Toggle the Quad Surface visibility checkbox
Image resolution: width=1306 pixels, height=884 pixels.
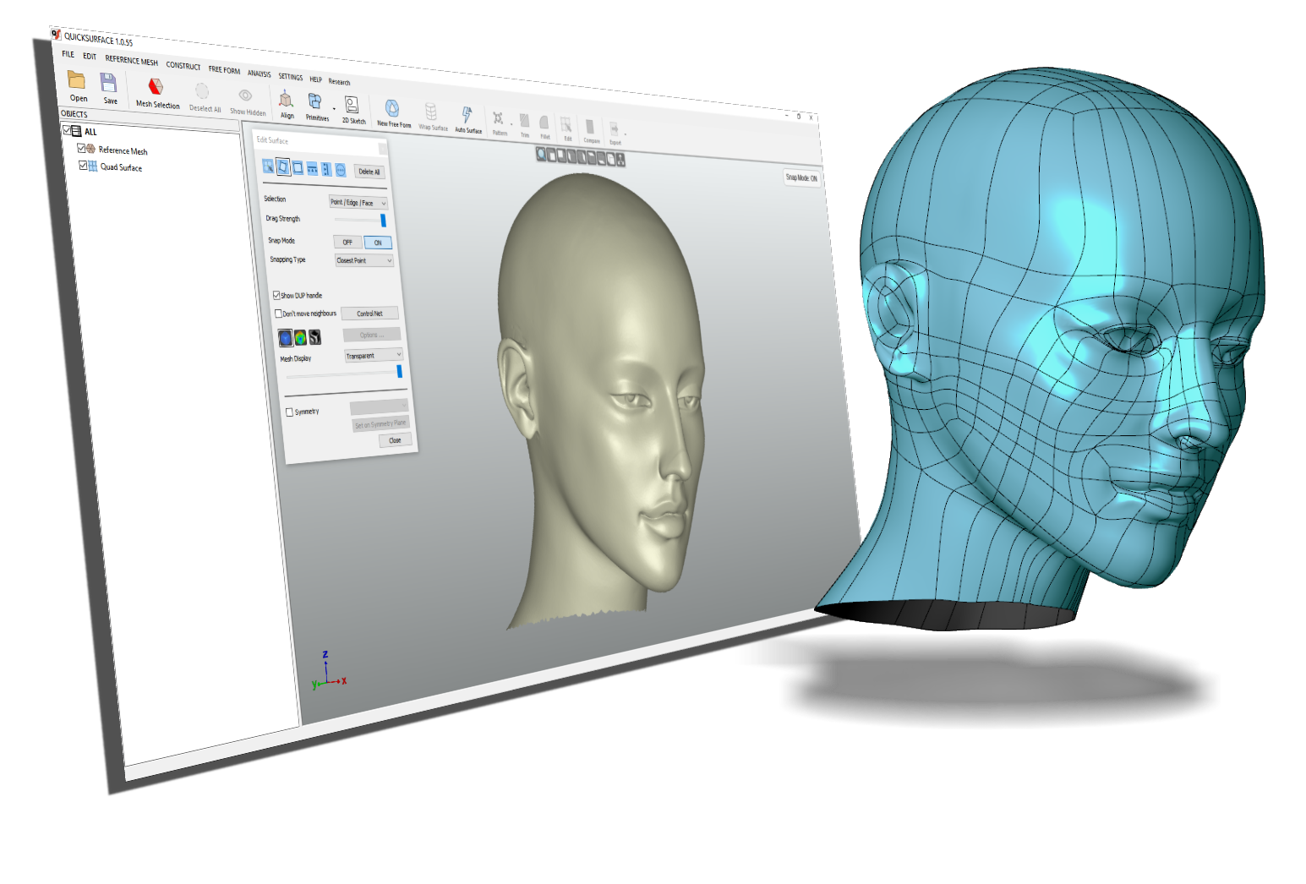click(83, 166)
